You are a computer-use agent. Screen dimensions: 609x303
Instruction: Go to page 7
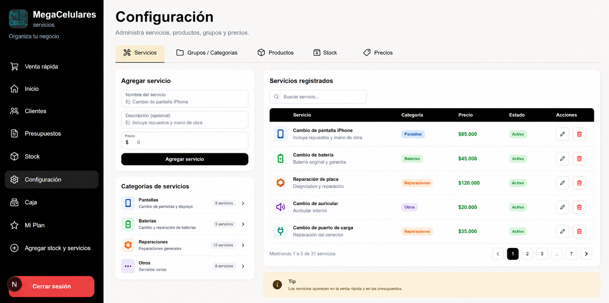pos(571,254)
